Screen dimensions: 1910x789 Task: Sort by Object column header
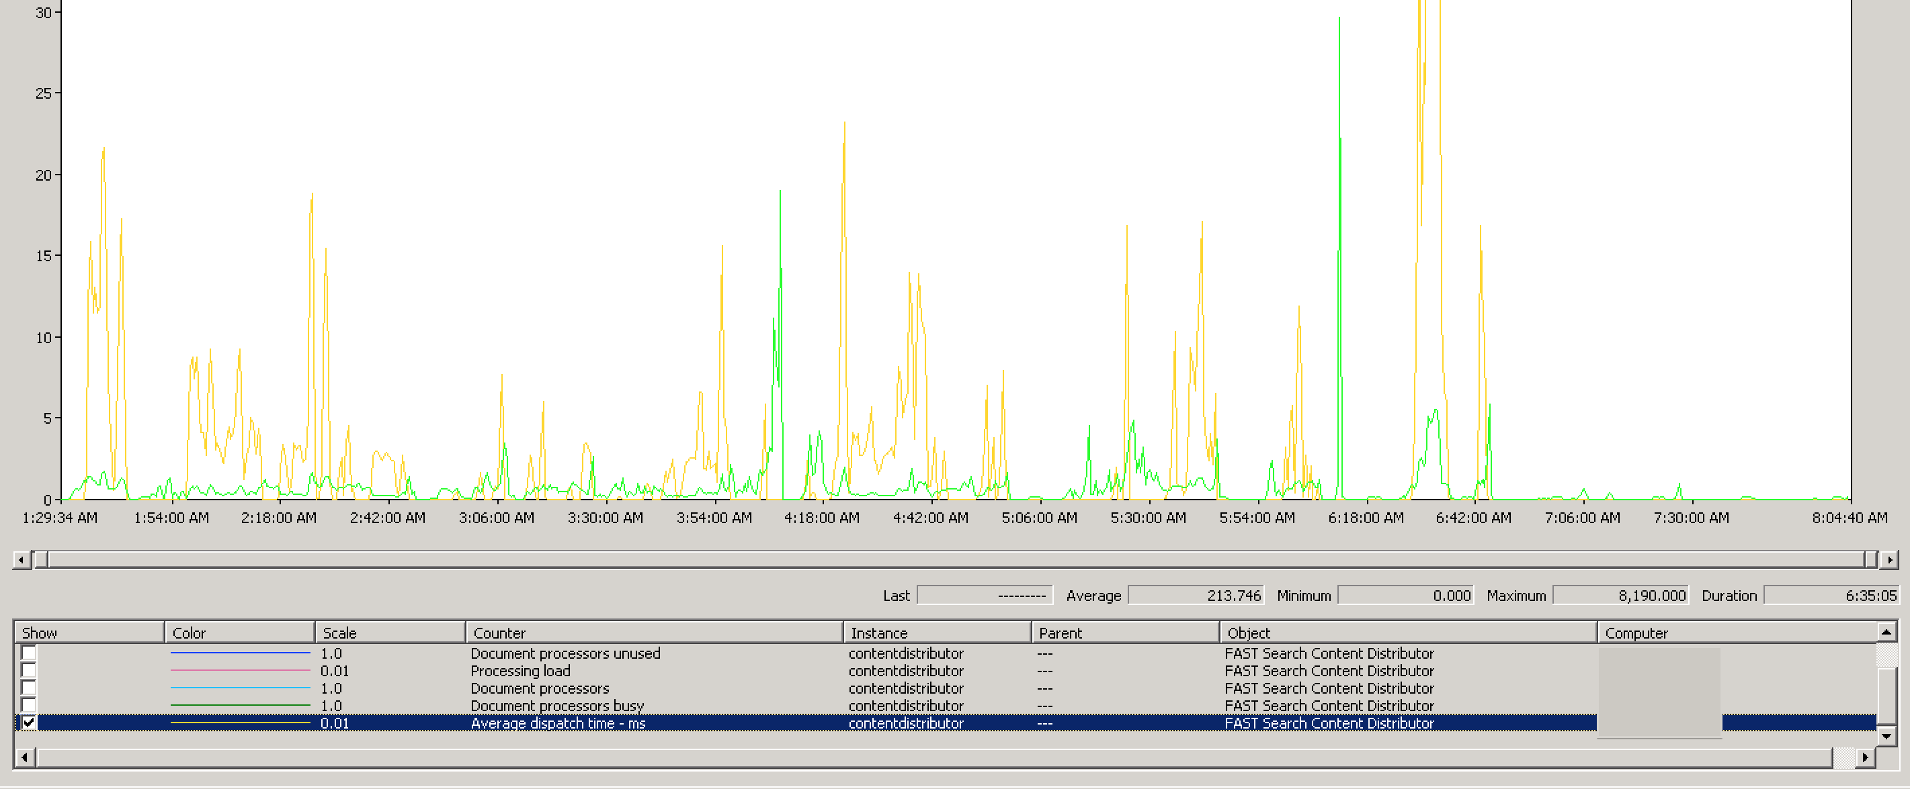click(x=1408, y=633)
